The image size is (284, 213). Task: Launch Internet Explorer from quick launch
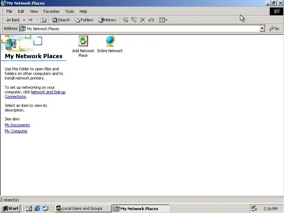(x=38, y=208)
